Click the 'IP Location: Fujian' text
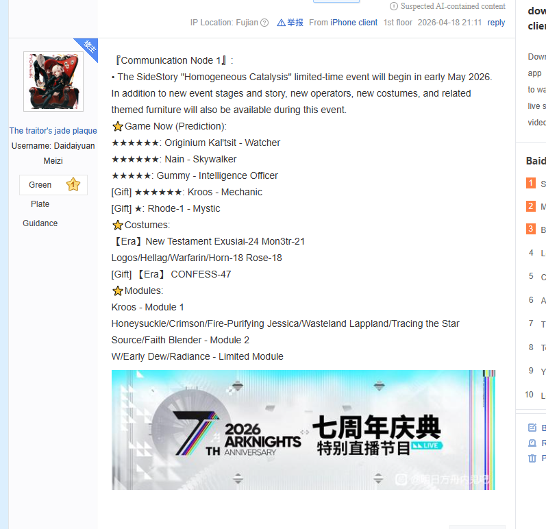 coord(224,23)
